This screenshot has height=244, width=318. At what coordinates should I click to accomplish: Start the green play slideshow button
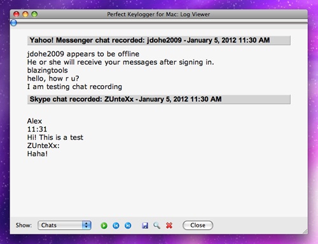(104, 226)
